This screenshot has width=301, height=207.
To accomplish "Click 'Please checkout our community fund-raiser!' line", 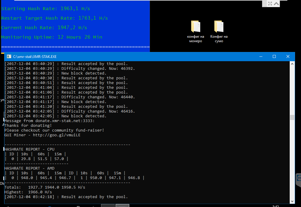I will [x=54, y=130].
